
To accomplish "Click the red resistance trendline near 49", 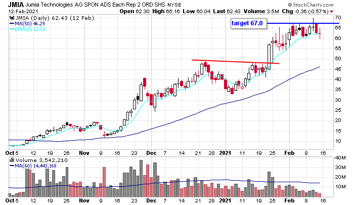I will click(x=236, y=62).
